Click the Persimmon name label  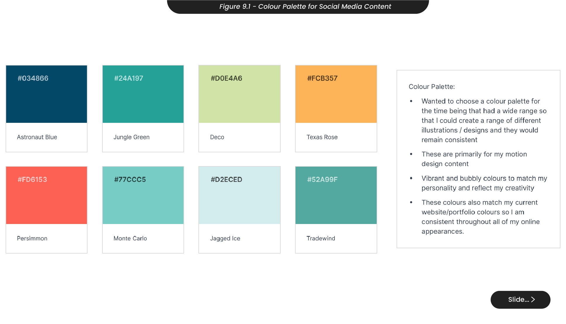(x=32, y=238)
